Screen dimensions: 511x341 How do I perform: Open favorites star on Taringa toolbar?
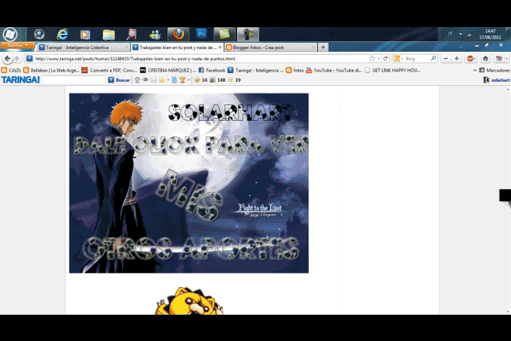tap(162, 80)
